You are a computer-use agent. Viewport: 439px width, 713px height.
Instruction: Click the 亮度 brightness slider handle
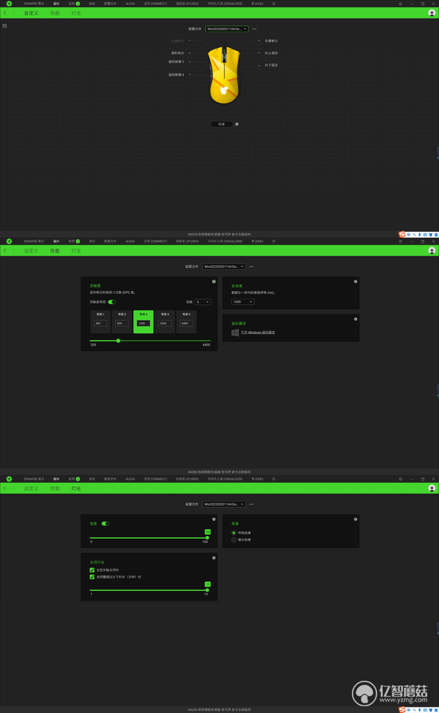click(207, 538)
